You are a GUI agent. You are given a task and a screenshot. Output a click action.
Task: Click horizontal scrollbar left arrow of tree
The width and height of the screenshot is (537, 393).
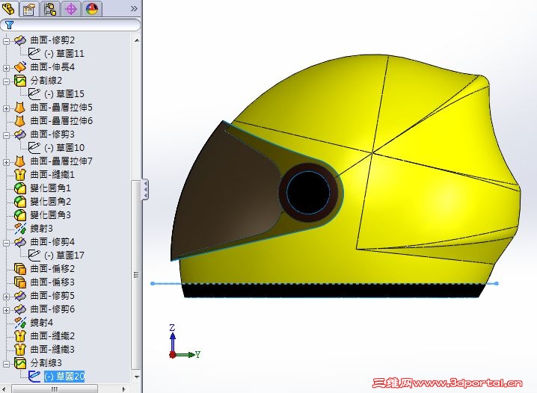tap(4, 389)
